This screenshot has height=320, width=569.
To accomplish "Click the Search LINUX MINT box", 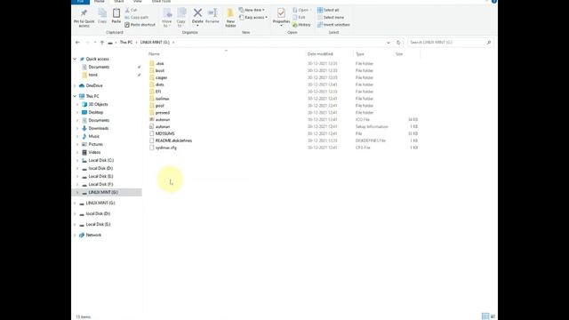I will (450, 43).
